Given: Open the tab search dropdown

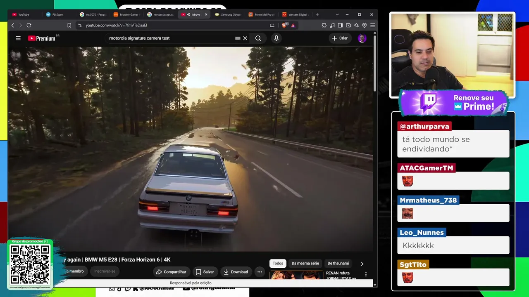Looking at the screenshot, I should point(337,14).
